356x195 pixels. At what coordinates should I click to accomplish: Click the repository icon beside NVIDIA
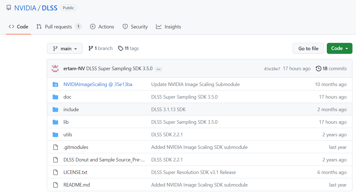(9, 8)
